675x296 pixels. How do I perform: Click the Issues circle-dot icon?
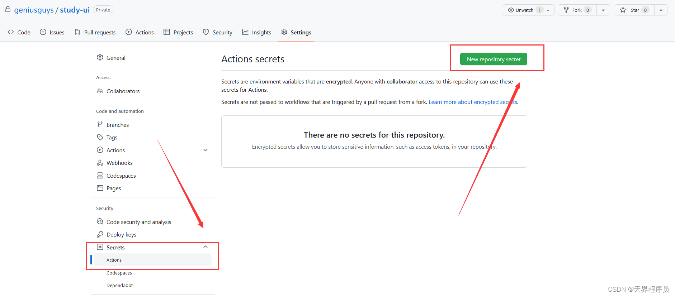(x=43, y=32)
